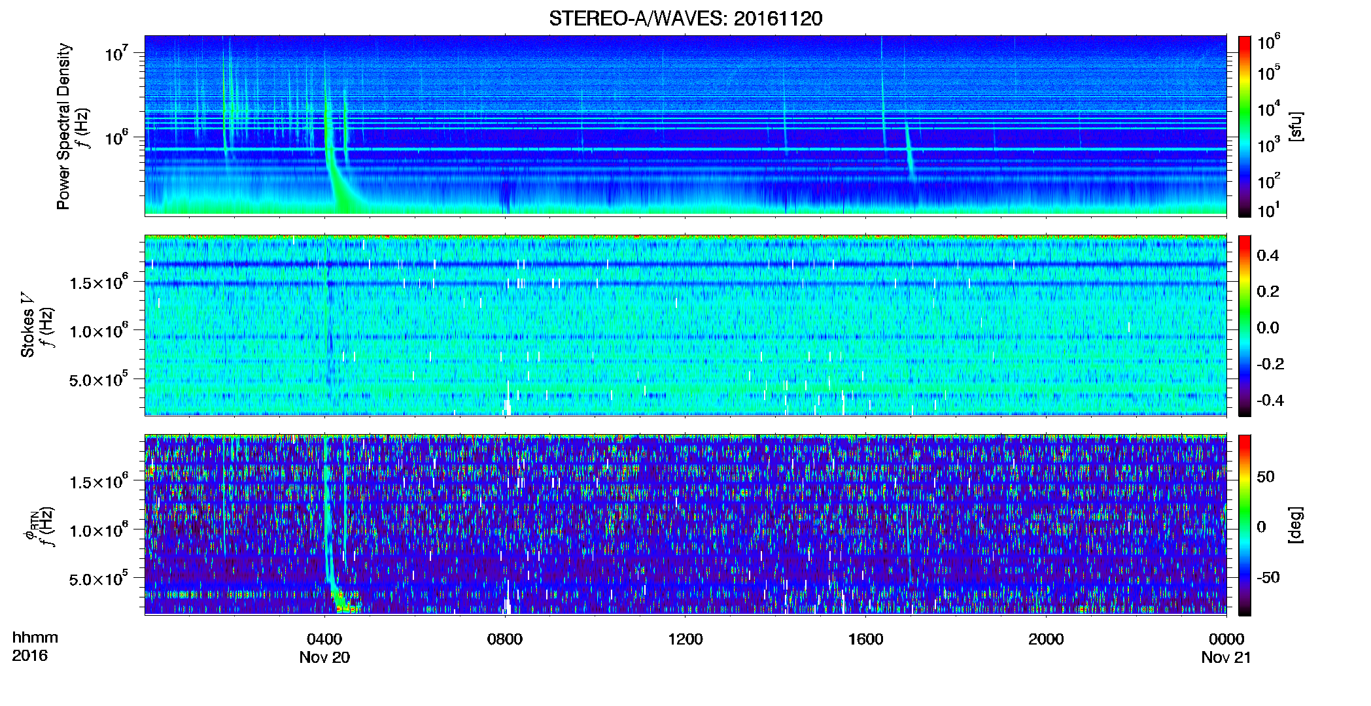Click the 5.0×10^5 tick label of Stokes panel

click(x=99, y=380)
